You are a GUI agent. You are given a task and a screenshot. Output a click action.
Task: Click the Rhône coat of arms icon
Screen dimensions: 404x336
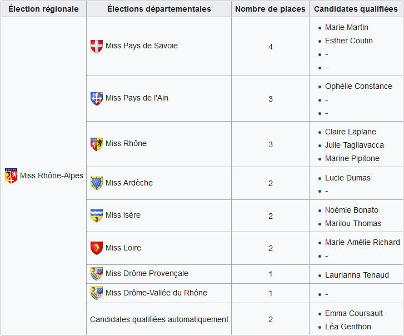pyautogui.click(x=97, y=144)
